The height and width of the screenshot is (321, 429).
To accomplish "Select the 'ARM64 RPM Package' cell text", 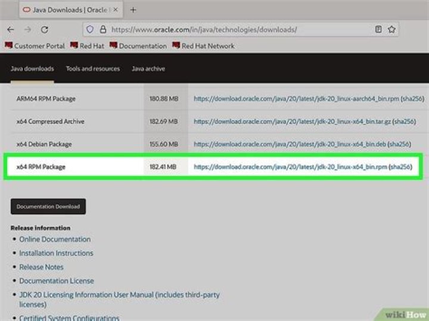I will point(46,99).
